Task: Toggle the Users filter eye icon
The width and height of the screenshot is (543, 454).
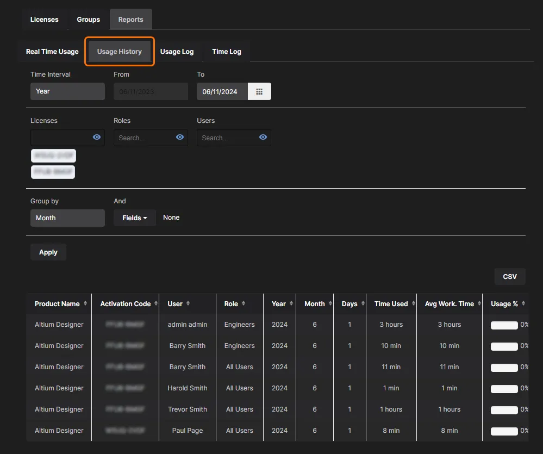Action: [263, 137]
